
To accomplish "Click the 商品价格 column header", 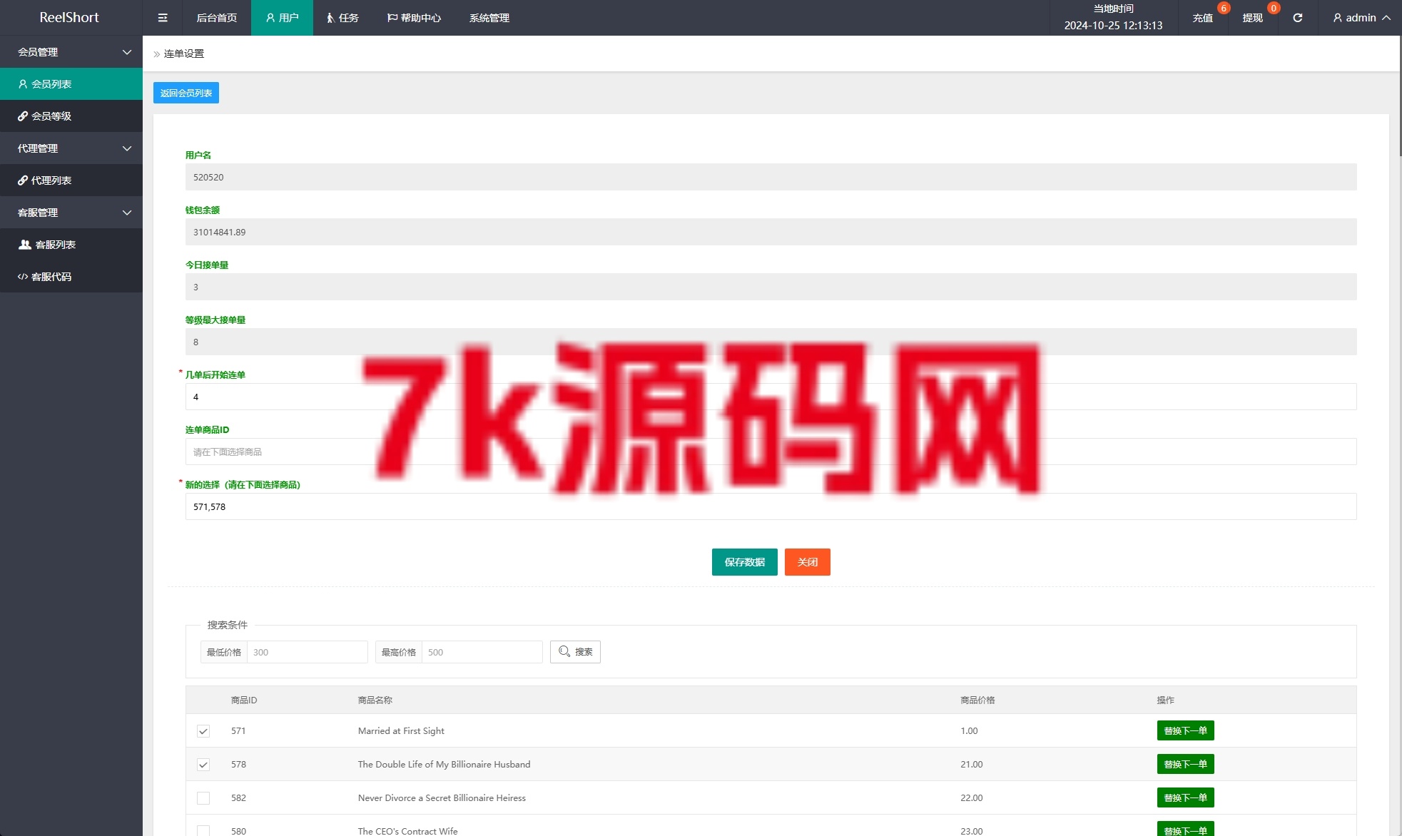I will tap(977, 700).
